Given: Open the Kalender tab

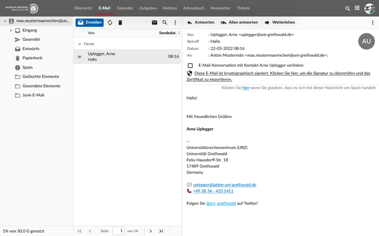Looking at the screenshot, I should (125, 8).
